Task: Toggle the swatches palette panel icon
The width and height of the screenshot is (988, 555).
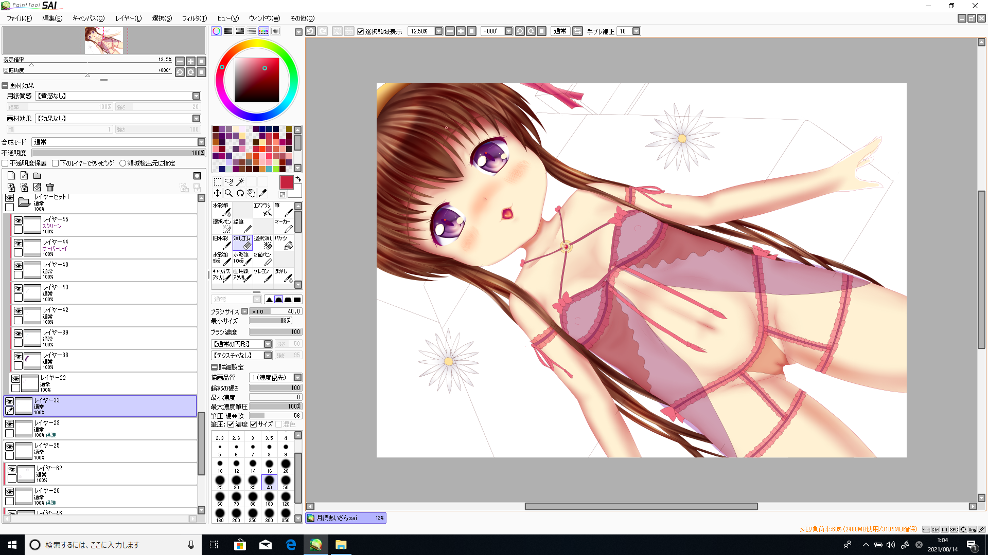Action: point(263,31)
